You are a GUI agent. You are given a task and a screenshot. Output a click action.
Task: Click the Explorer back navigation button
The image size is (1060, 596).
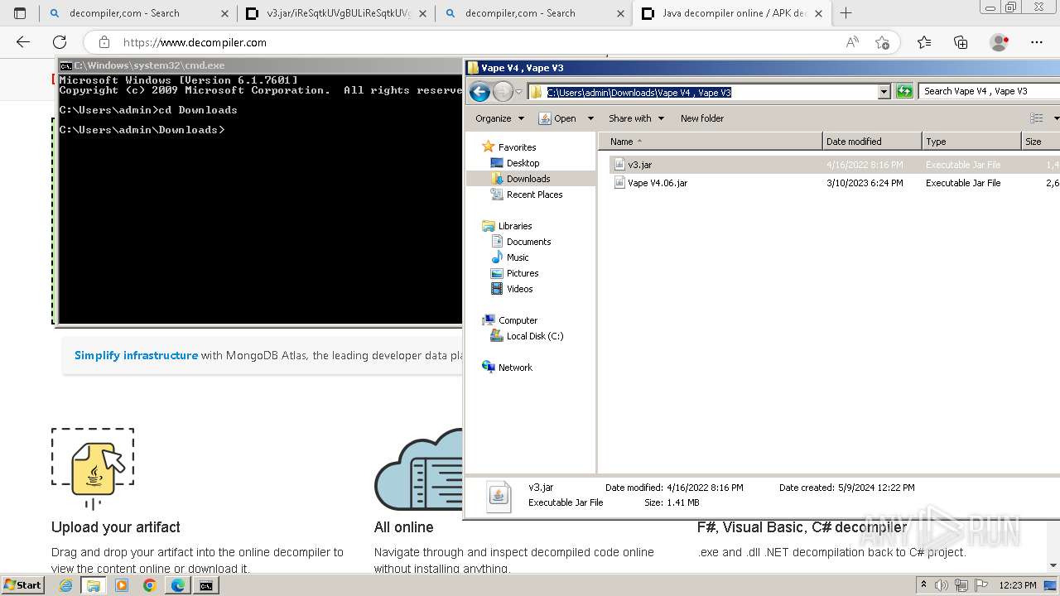pyautogui.click(x=479, y=92)
